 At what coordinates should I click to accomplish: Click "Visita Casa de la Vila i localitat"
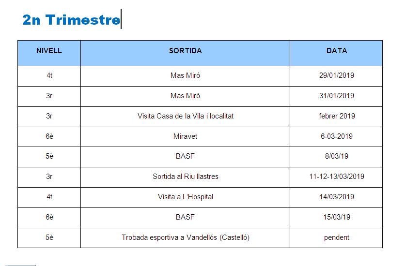(x=185, y=116)
